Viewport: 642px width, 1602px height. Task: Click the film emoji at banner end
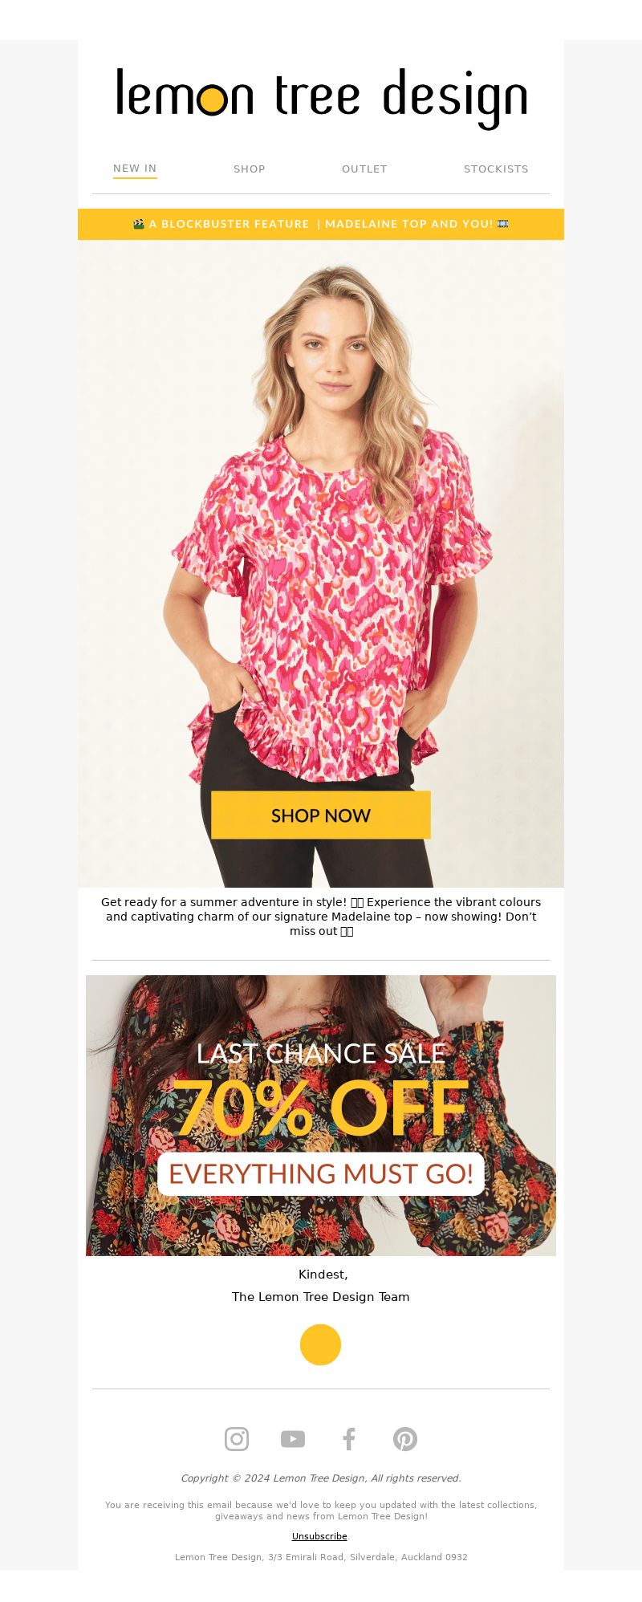(x=503, y=224)
